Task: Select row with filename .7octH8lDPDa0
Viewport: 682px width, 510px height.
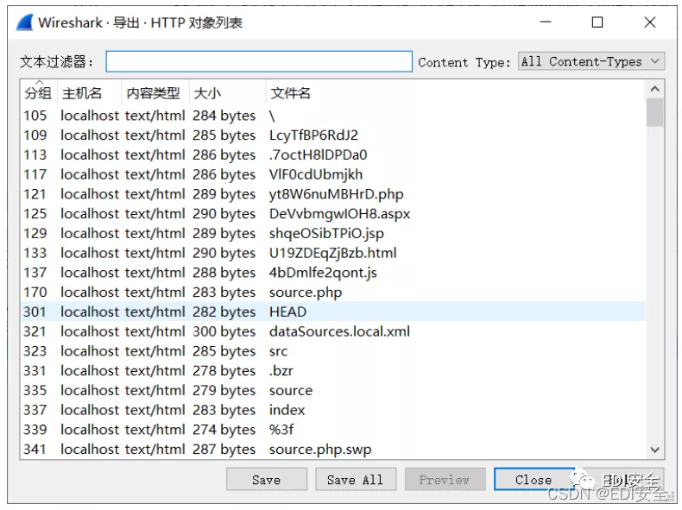Action: [x=332, y=154]
